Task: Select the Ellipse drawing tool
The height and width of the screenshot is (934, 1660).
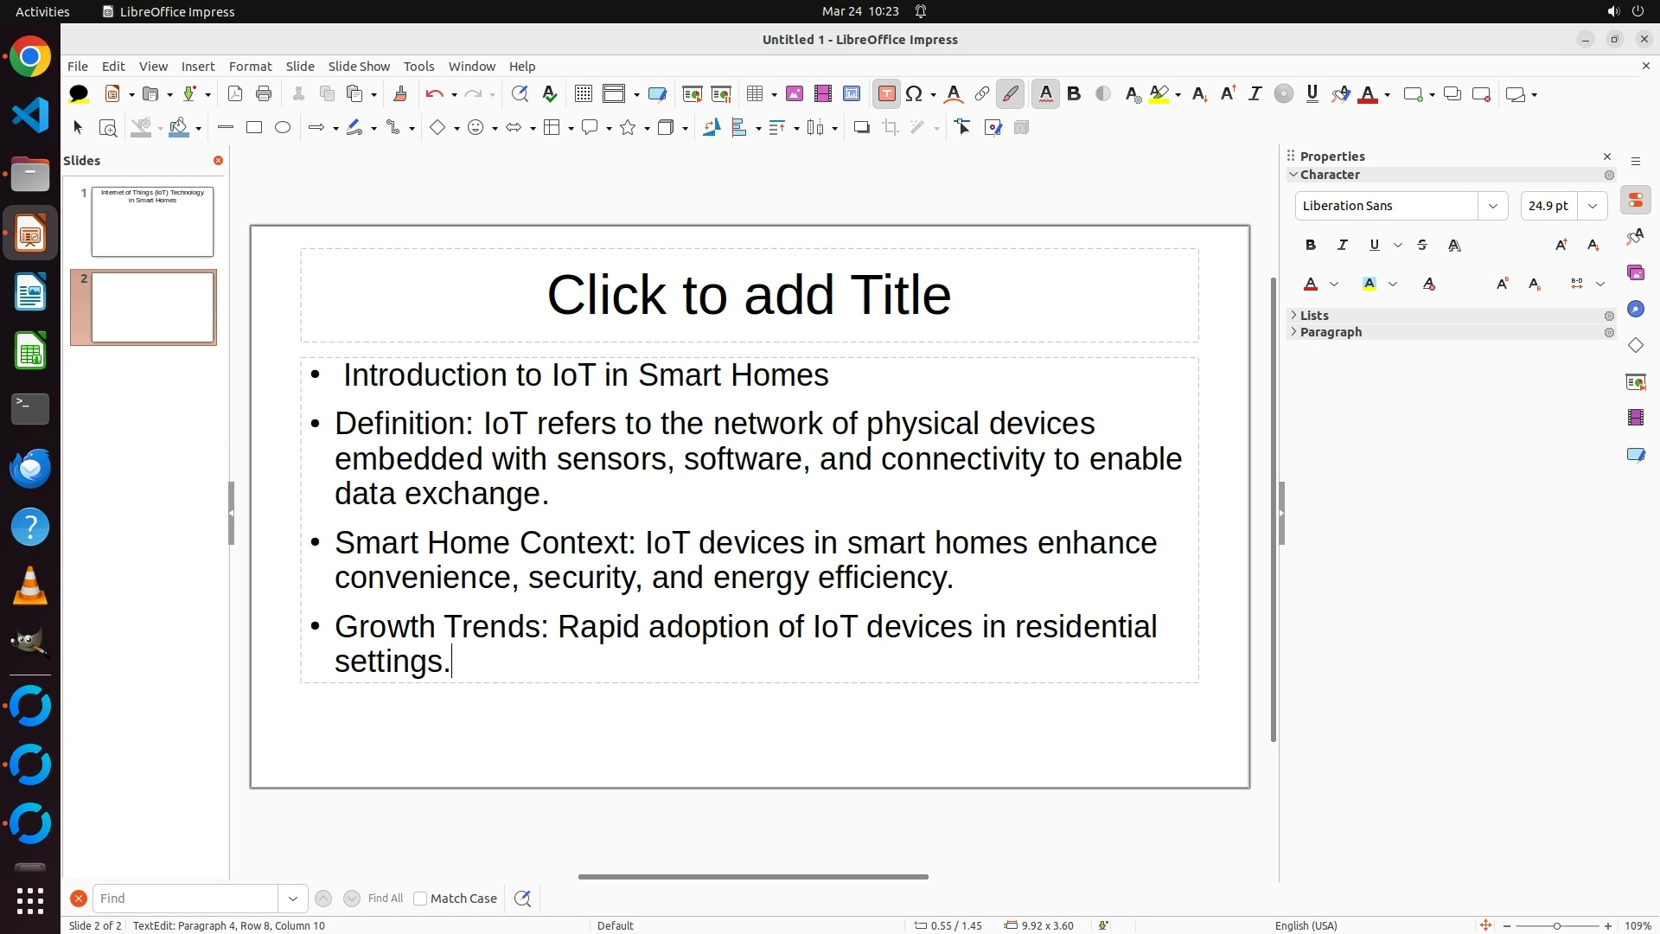Action: (x=283, y=128)
